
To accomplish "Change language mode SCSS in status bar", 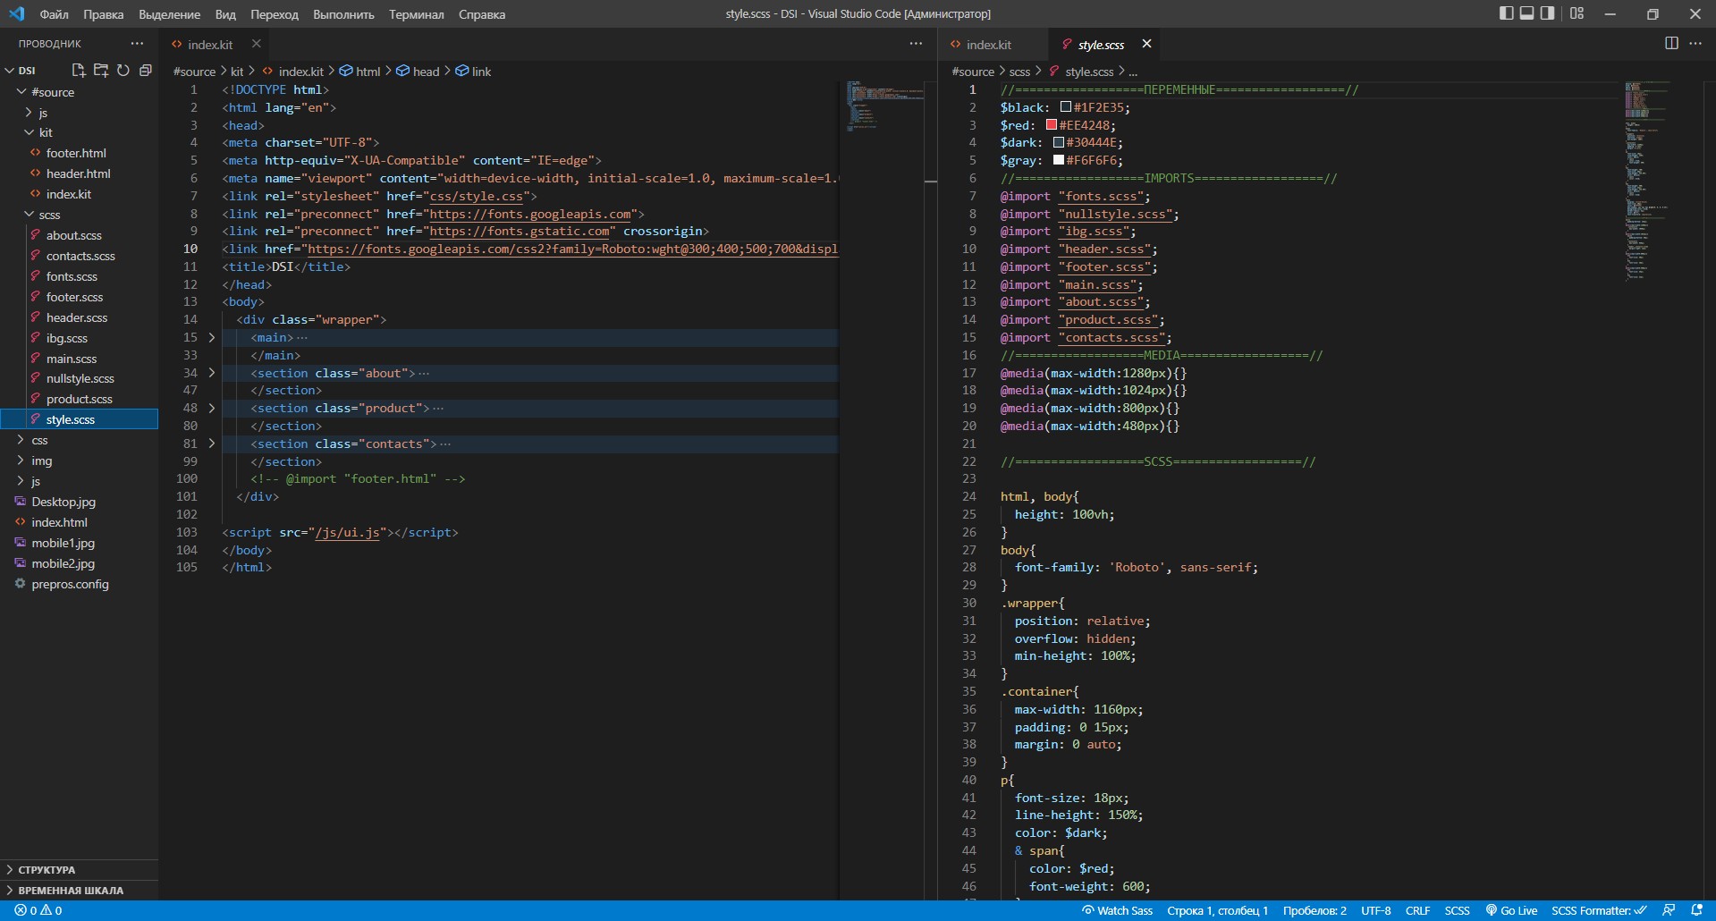I will click(1457, 910).
